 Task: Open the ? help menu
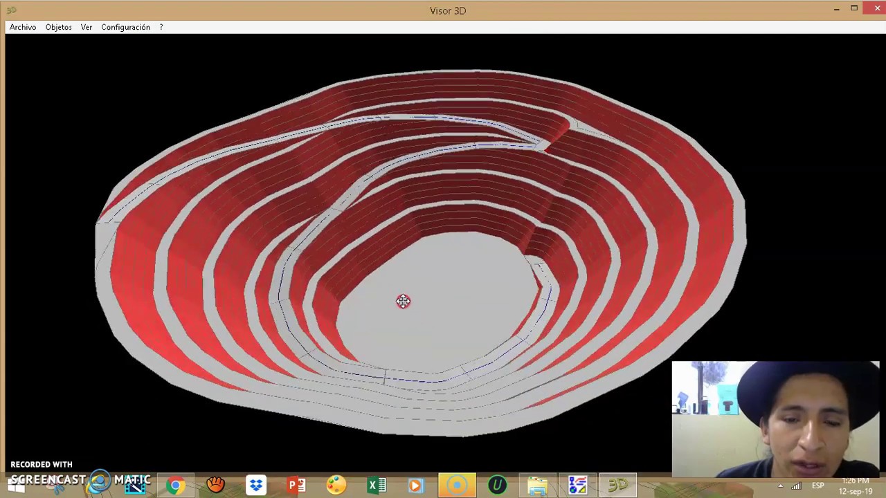[x=161, y=27]
